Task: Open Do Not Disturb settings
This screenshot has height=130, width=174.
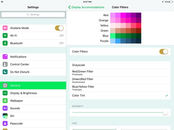Action: (33, 72)
